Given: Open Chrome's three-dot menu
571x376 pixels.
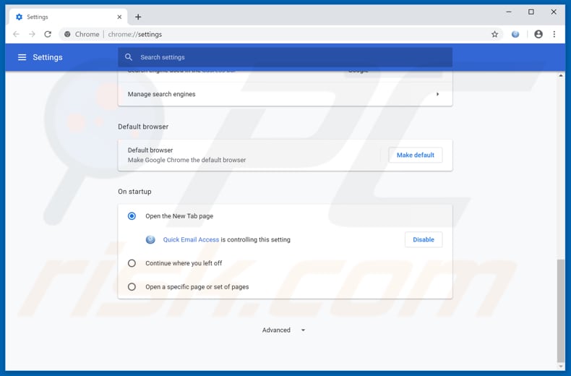Looking at the screenshot, I should tap(554, 34).
